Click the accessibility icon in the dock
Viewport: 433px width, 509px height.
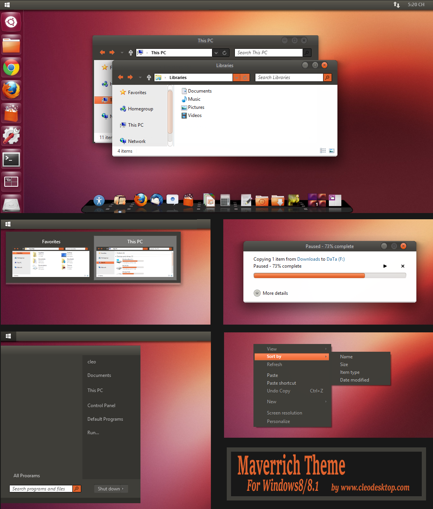[99, 200]
